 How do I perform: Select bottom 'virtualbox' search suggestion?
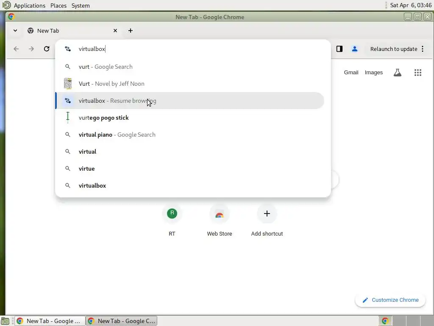click(x=190, y=185)
